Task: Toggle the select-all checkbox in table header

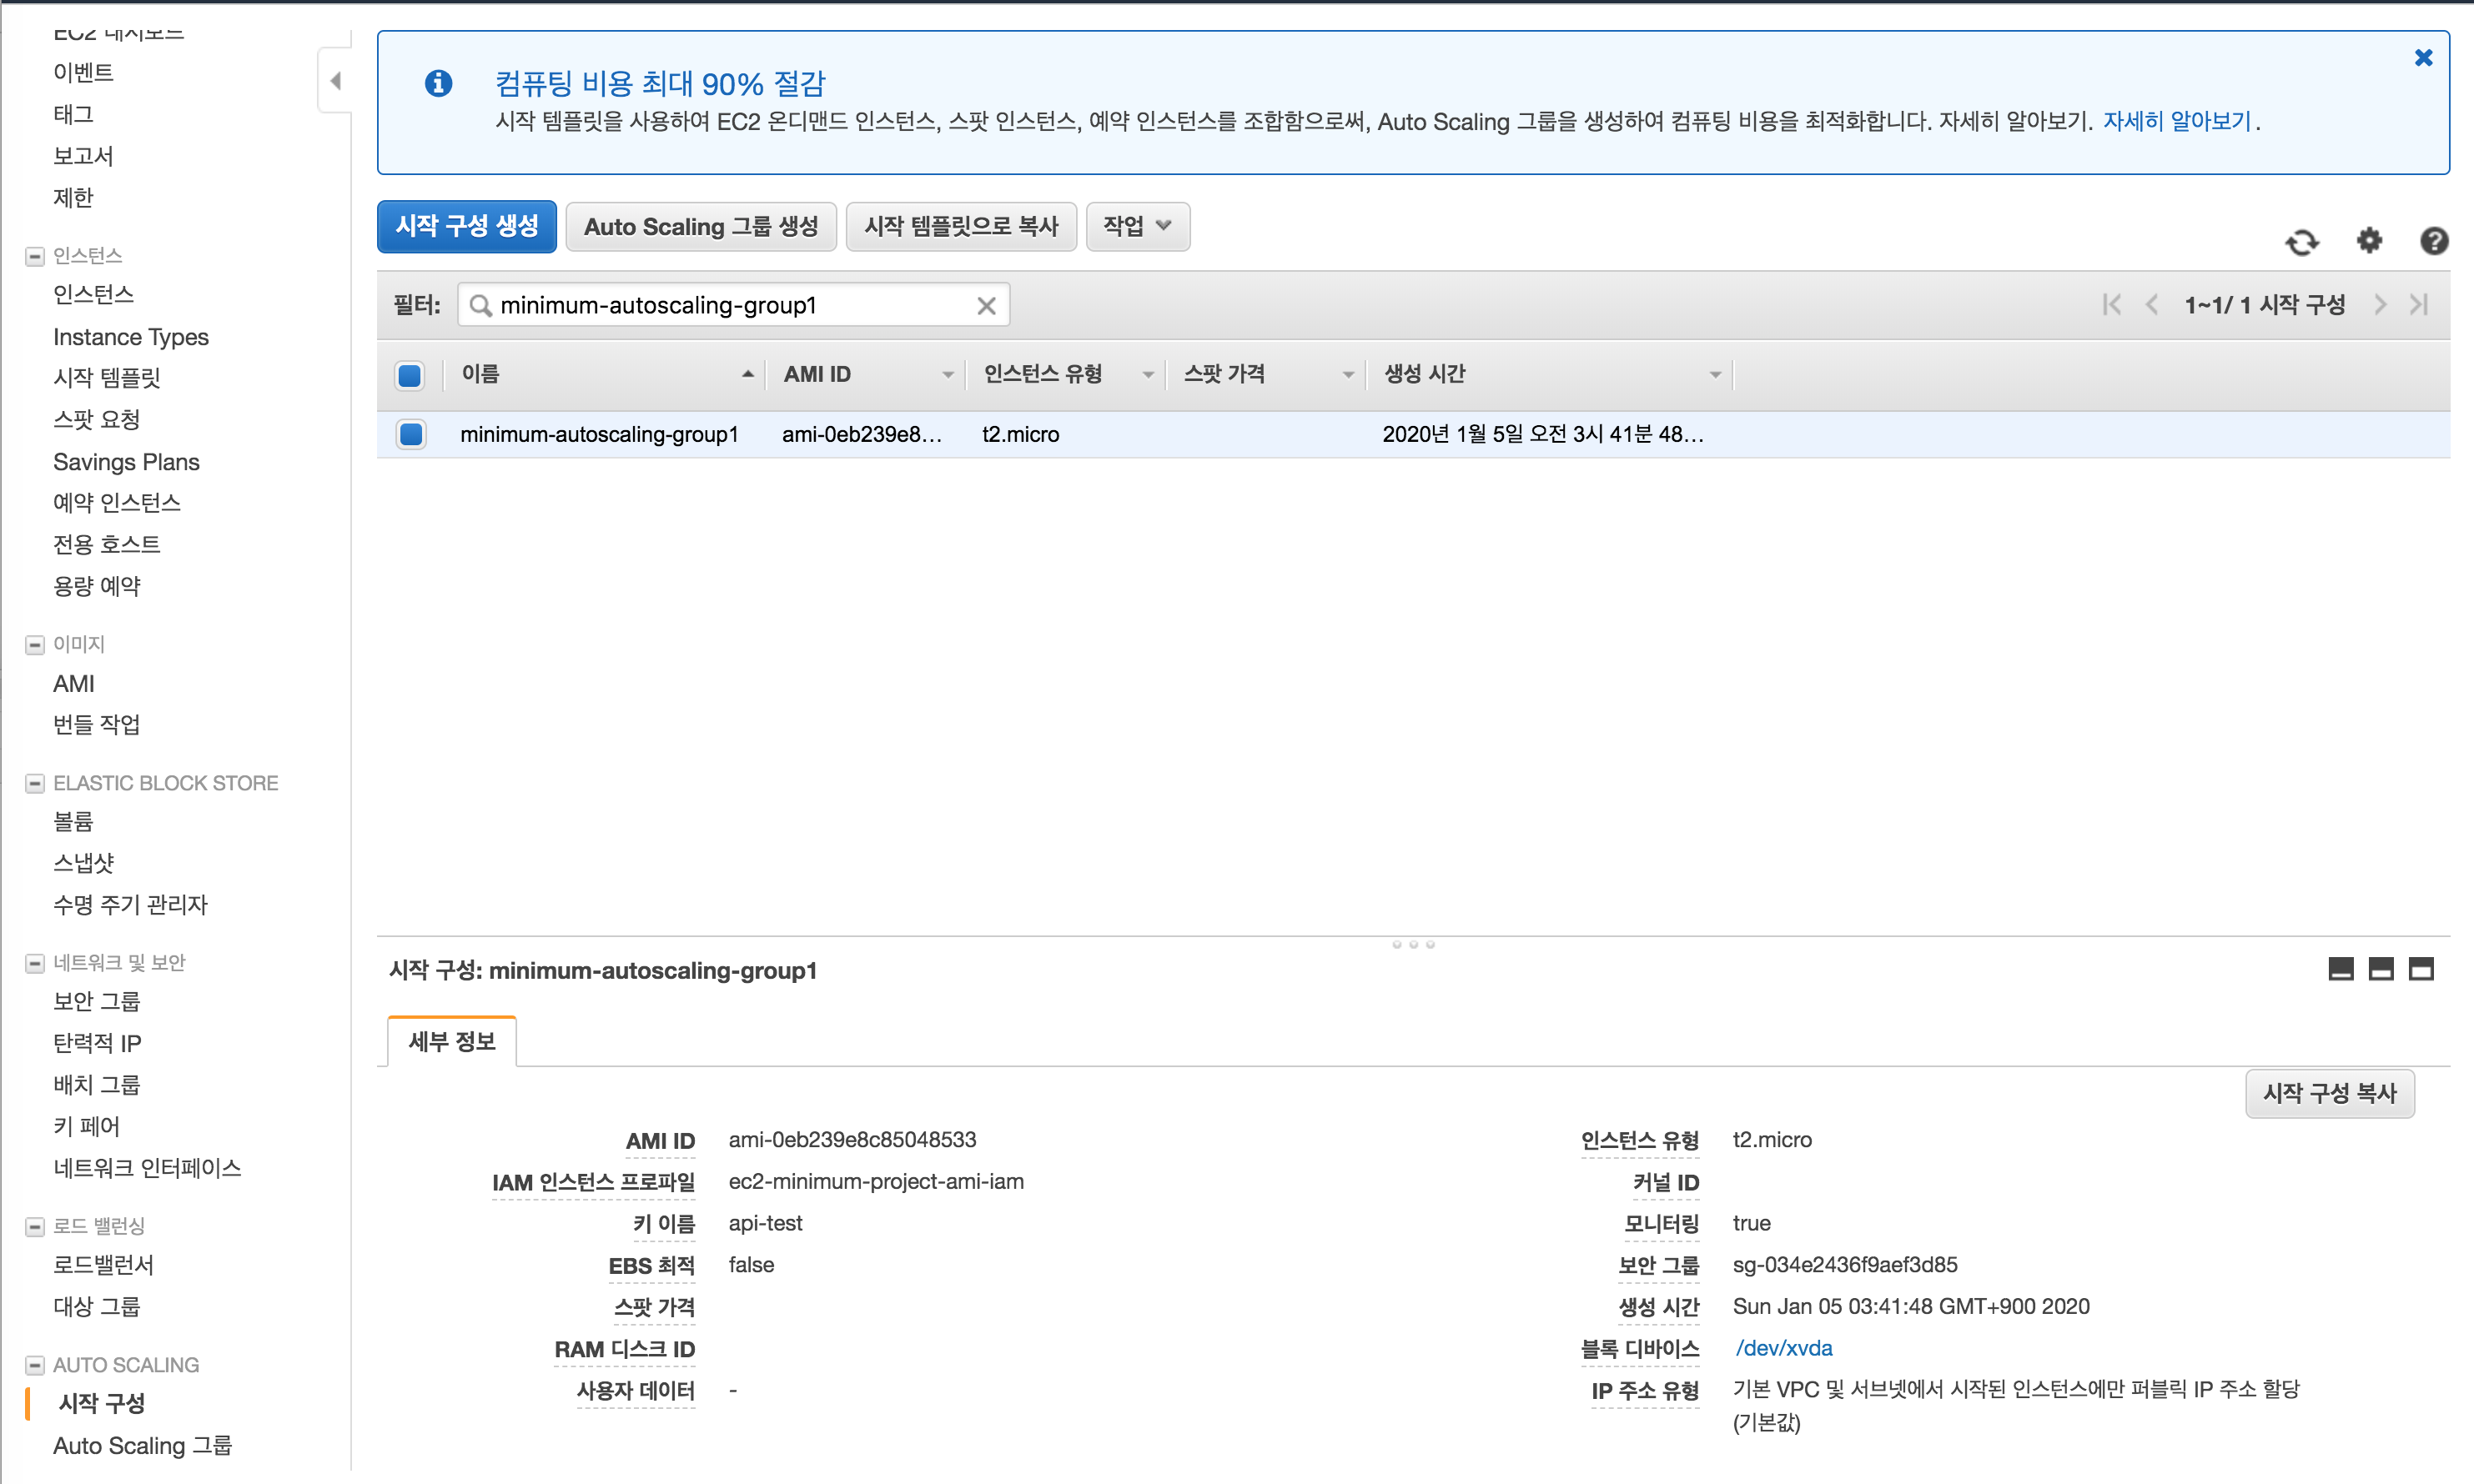Action: coord(410,375)
